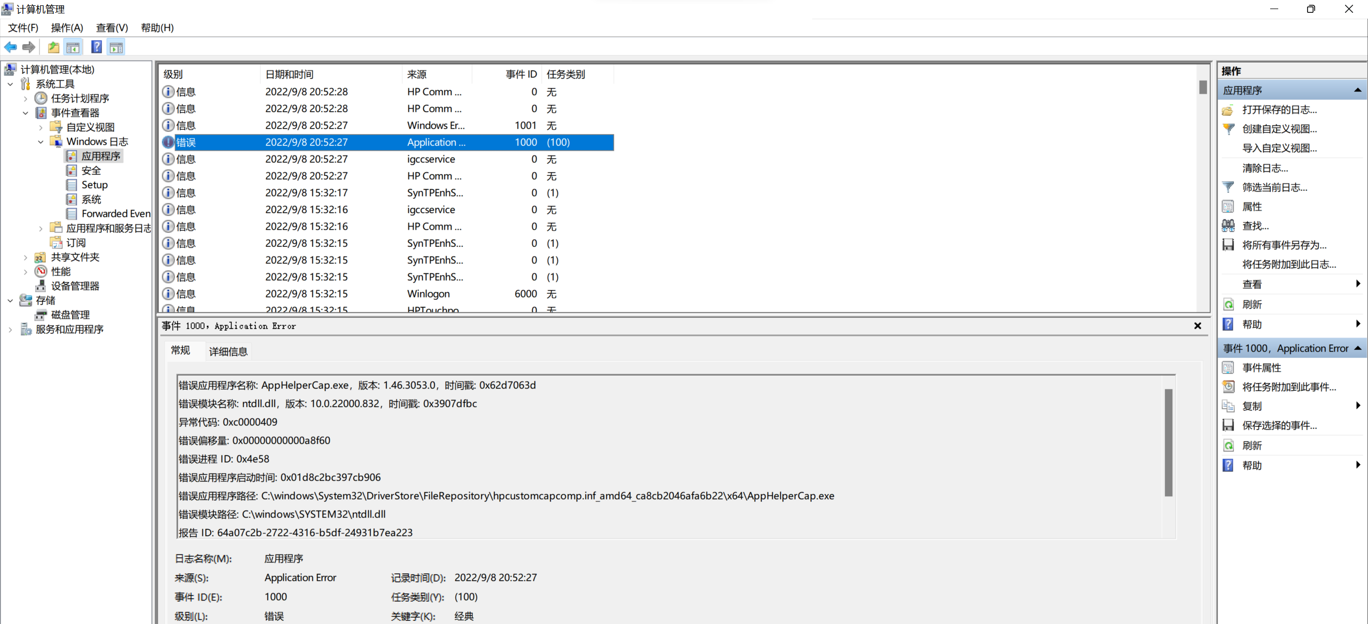The image size is (1368, 624).
Task: Click the event list vertical scrollbar thumb
Action: [1203, 87]
